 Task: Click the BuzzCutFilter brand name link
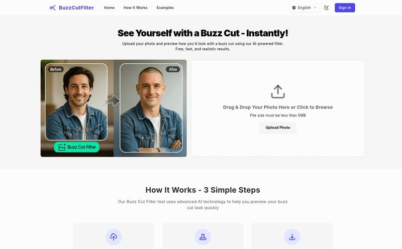(76, 8)
